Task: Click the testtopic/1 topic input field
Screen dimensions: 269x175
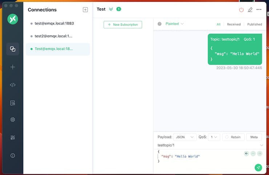Action: click(208, 145)
